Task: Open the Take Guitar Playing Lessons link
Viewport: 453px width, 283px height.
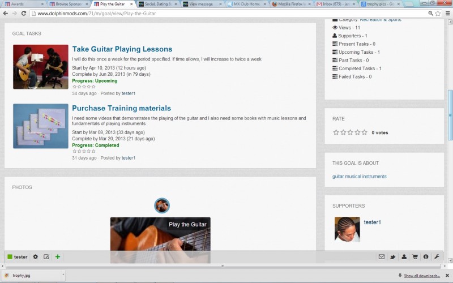Action: [x=122, y=49]
